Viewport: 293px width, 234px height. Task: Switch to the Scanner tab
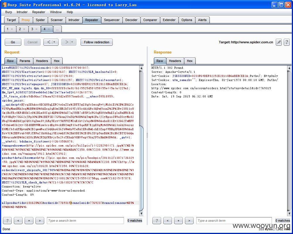(x=57, y=20)
